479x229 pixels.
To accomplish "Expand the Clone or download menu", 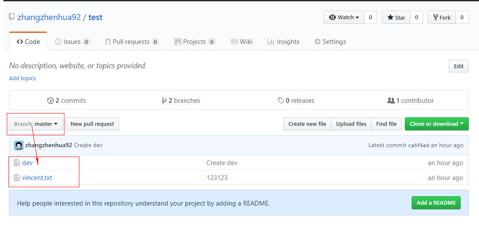I will 436,124.
